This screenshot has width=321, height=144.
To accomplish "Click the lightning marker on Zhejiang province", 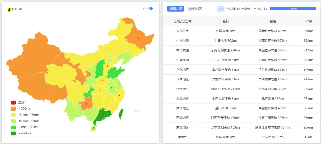I will coord(119,95).
